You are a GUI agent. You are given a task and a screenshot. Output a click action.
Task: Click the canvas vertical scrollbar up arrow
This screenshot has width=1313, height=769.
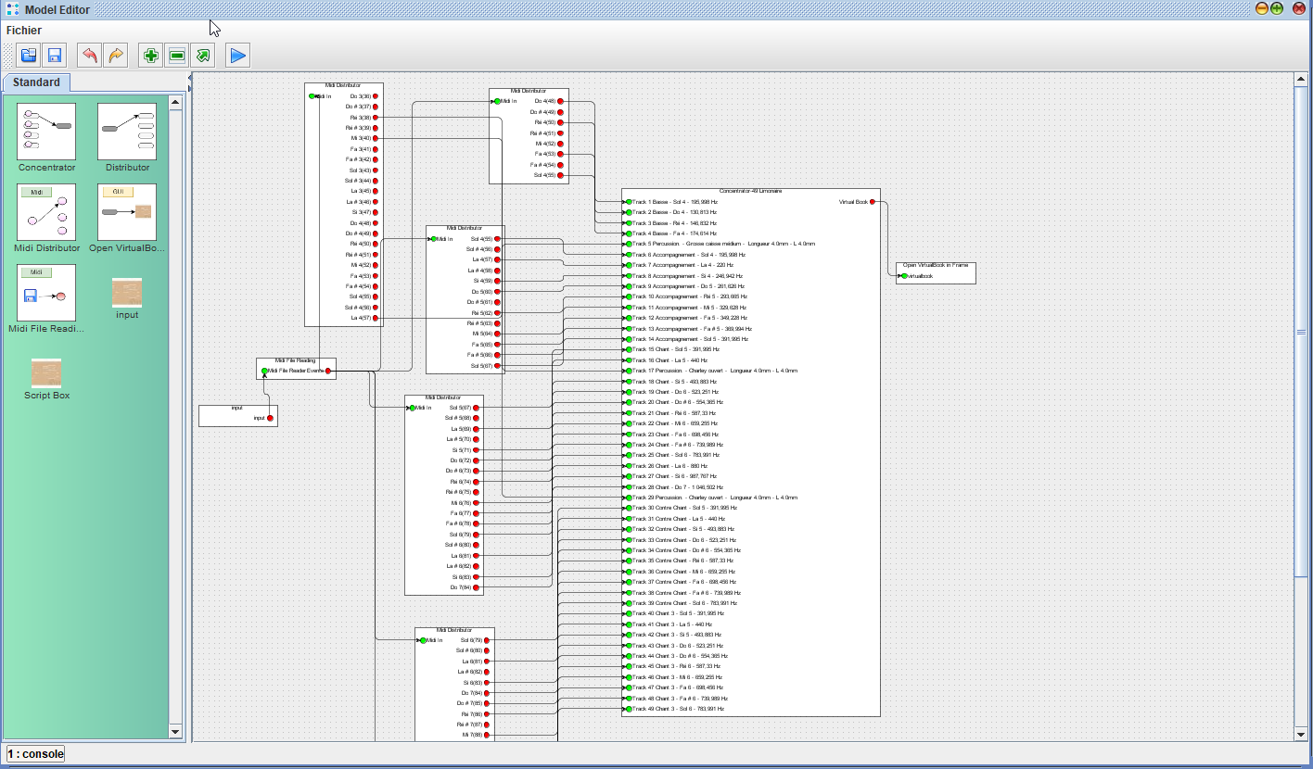[1300, 79]
